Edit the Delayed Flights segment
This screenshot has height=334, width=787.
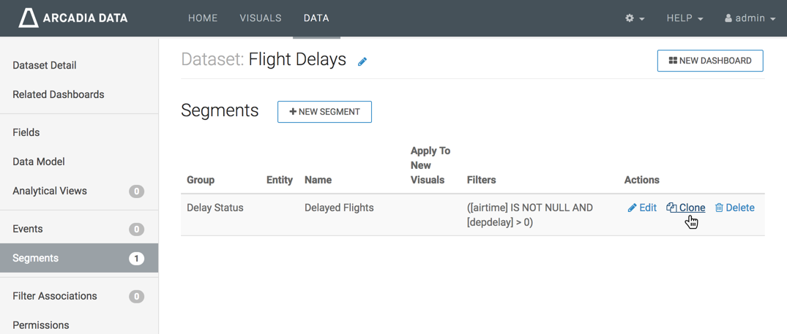click(x=642, y=208)
